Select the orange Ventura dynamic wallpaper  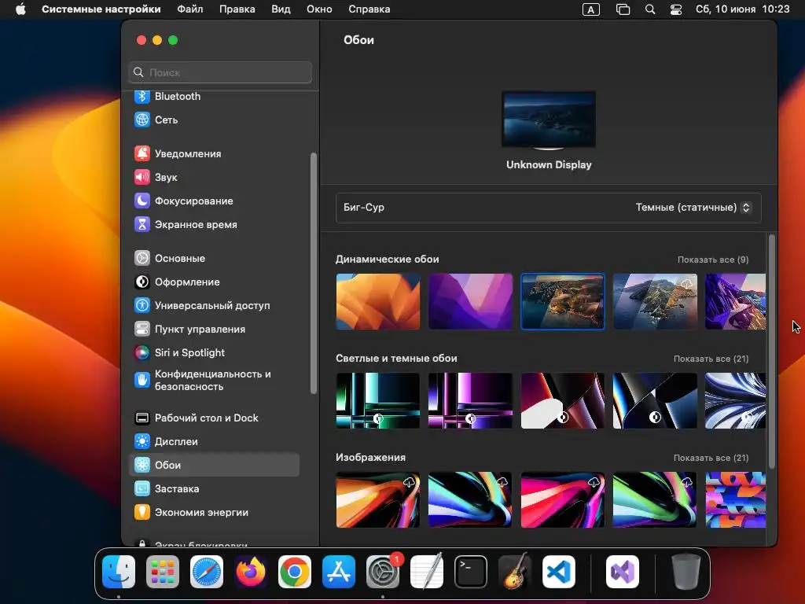tap(378, 301)
